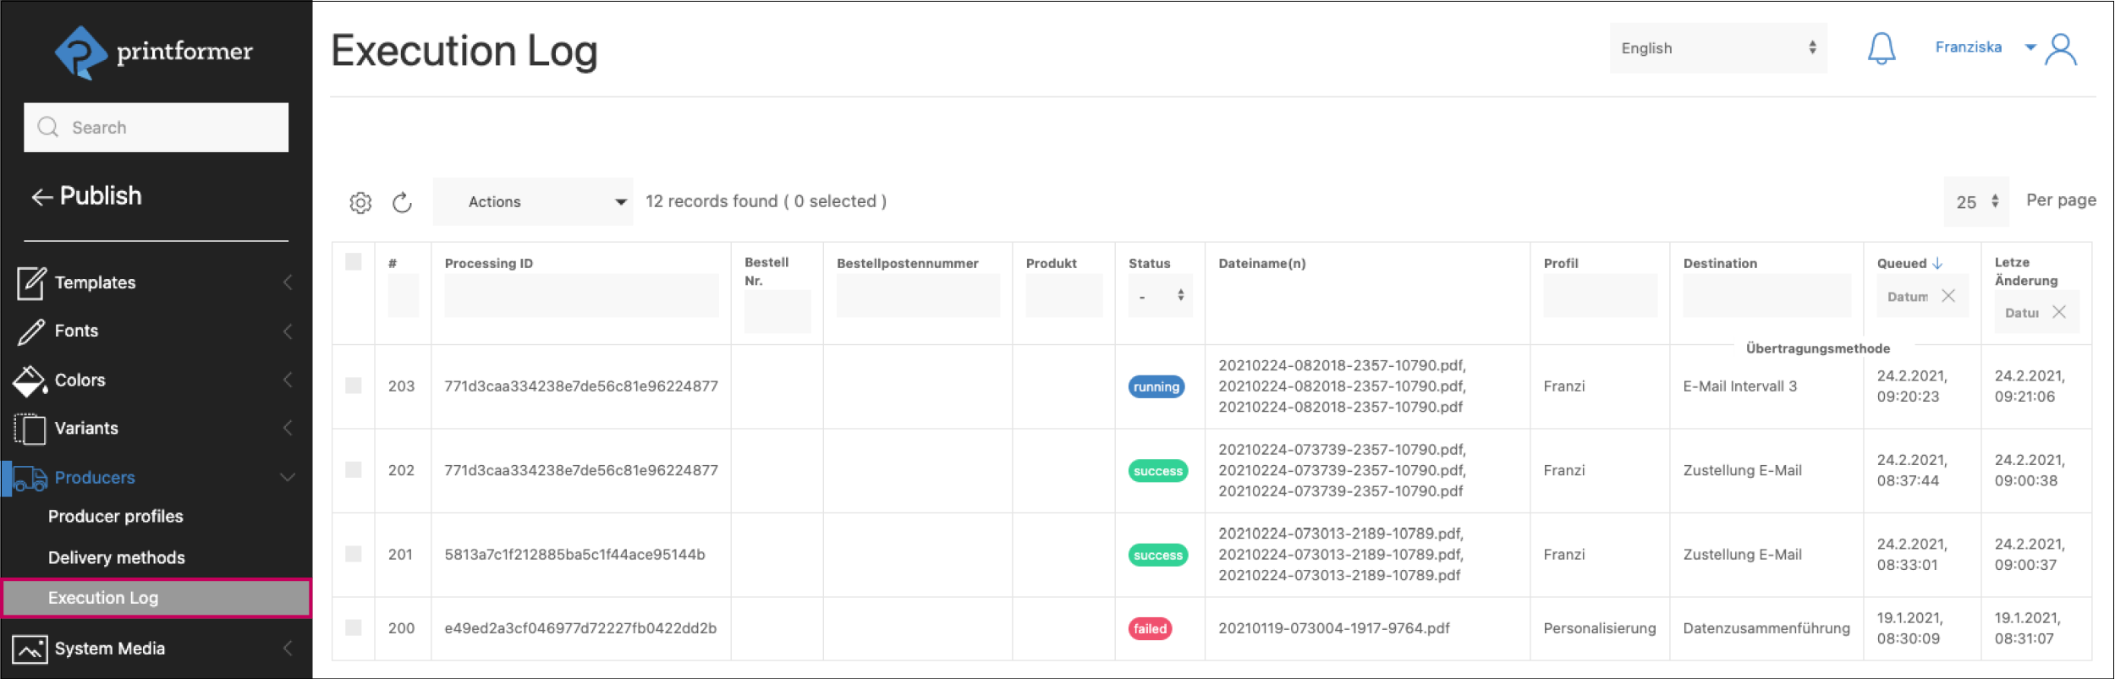Go back via the Publish link
The height and width of the screenshot is (679, 2115).
tap(87, 196)
